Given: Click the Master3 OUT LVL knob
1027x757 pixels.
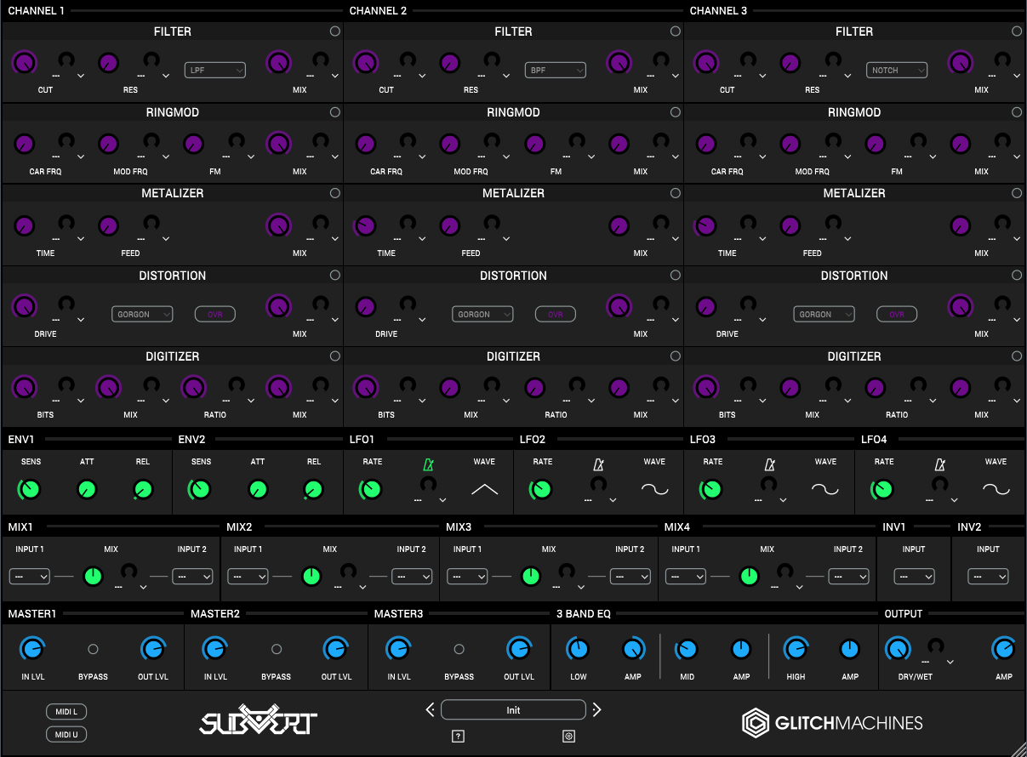Looking at the screenshot, I should (518, 650).
